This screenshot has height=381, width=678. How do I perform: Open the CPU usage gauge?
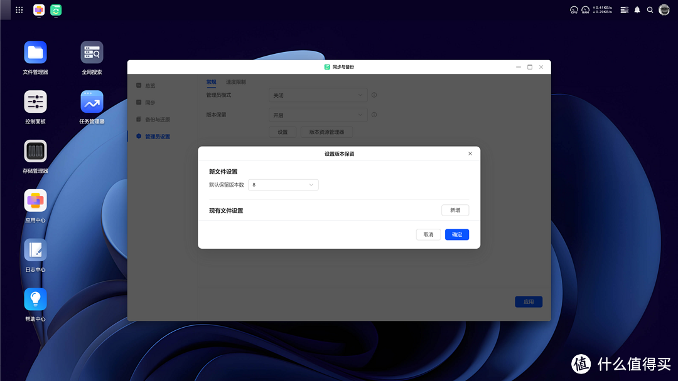click(574, 9)
